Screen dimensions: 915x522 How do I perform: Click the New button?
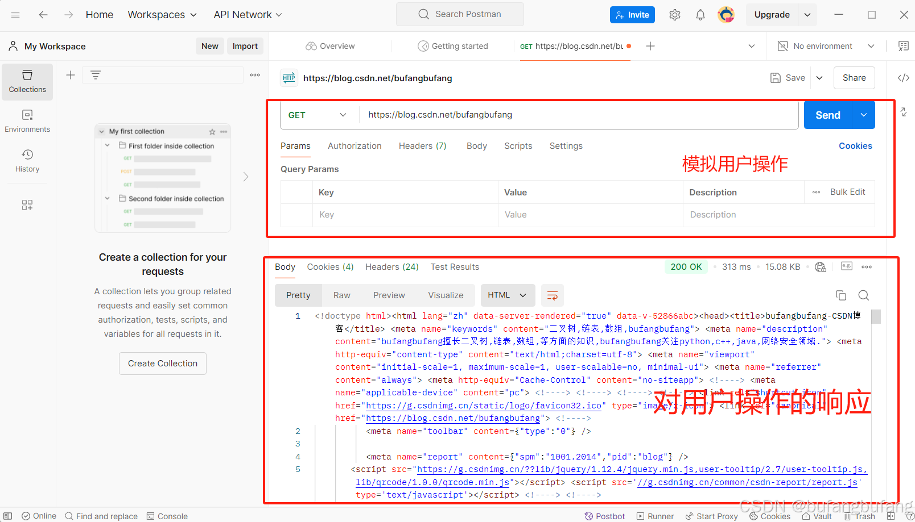point(210,46)
